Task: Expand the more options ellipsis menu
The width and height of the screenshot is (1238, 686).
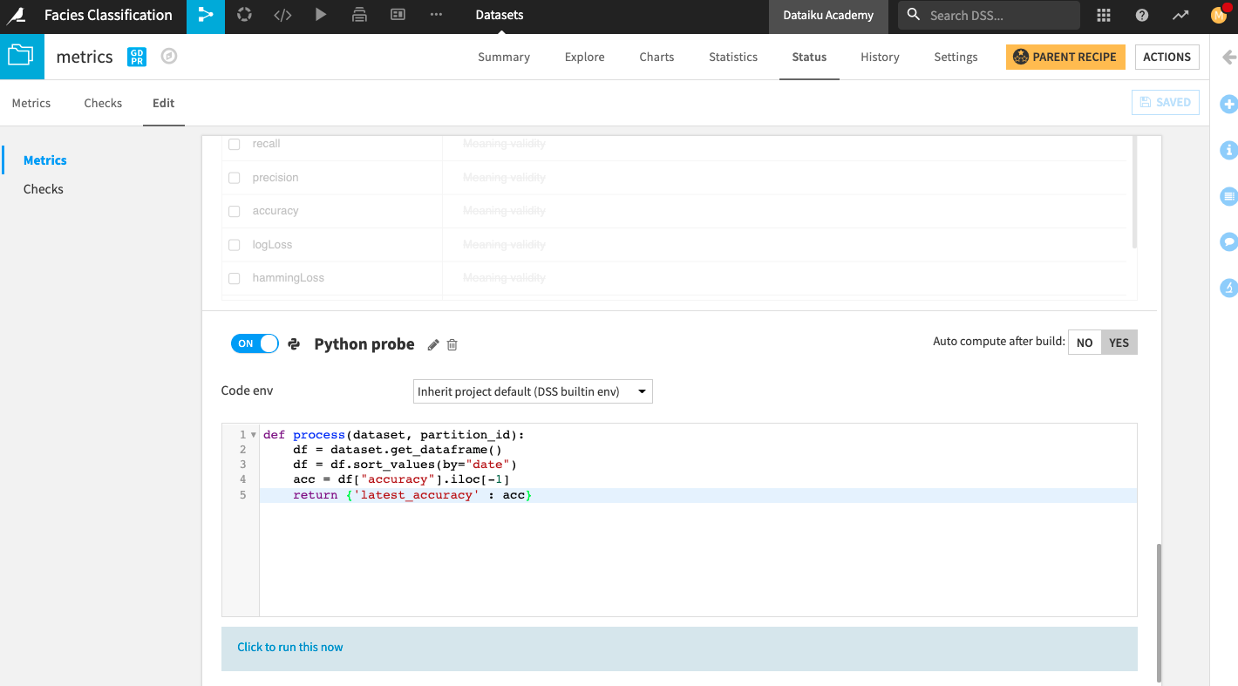Action: click(x=436, y=16)
